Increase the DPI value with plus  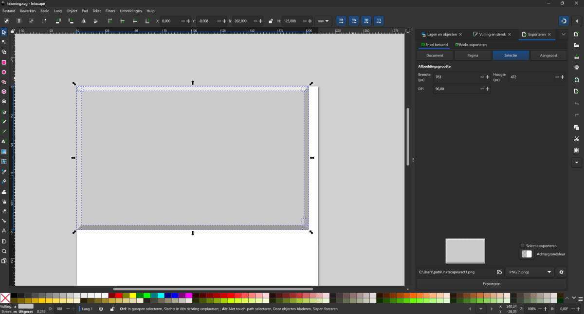point(488,89)
